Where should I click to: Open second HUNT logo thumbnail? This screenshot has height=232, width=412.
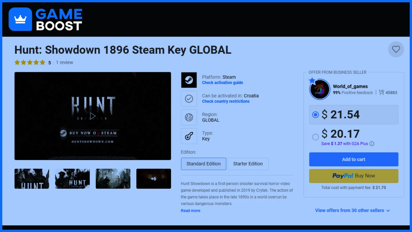(72, 179)
